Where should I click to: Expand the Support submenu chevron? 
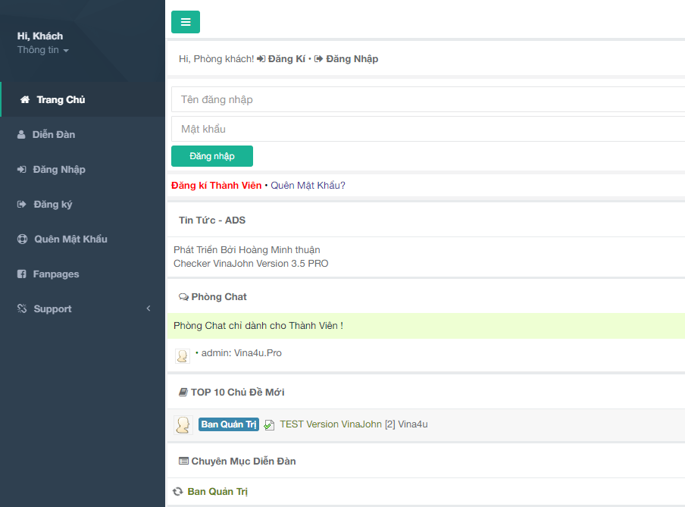(x=149, y=308)
